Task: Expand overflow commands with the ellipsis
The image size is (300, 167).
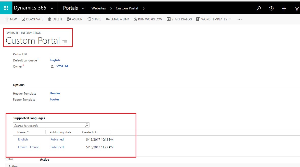Action: tap(239, 19)
